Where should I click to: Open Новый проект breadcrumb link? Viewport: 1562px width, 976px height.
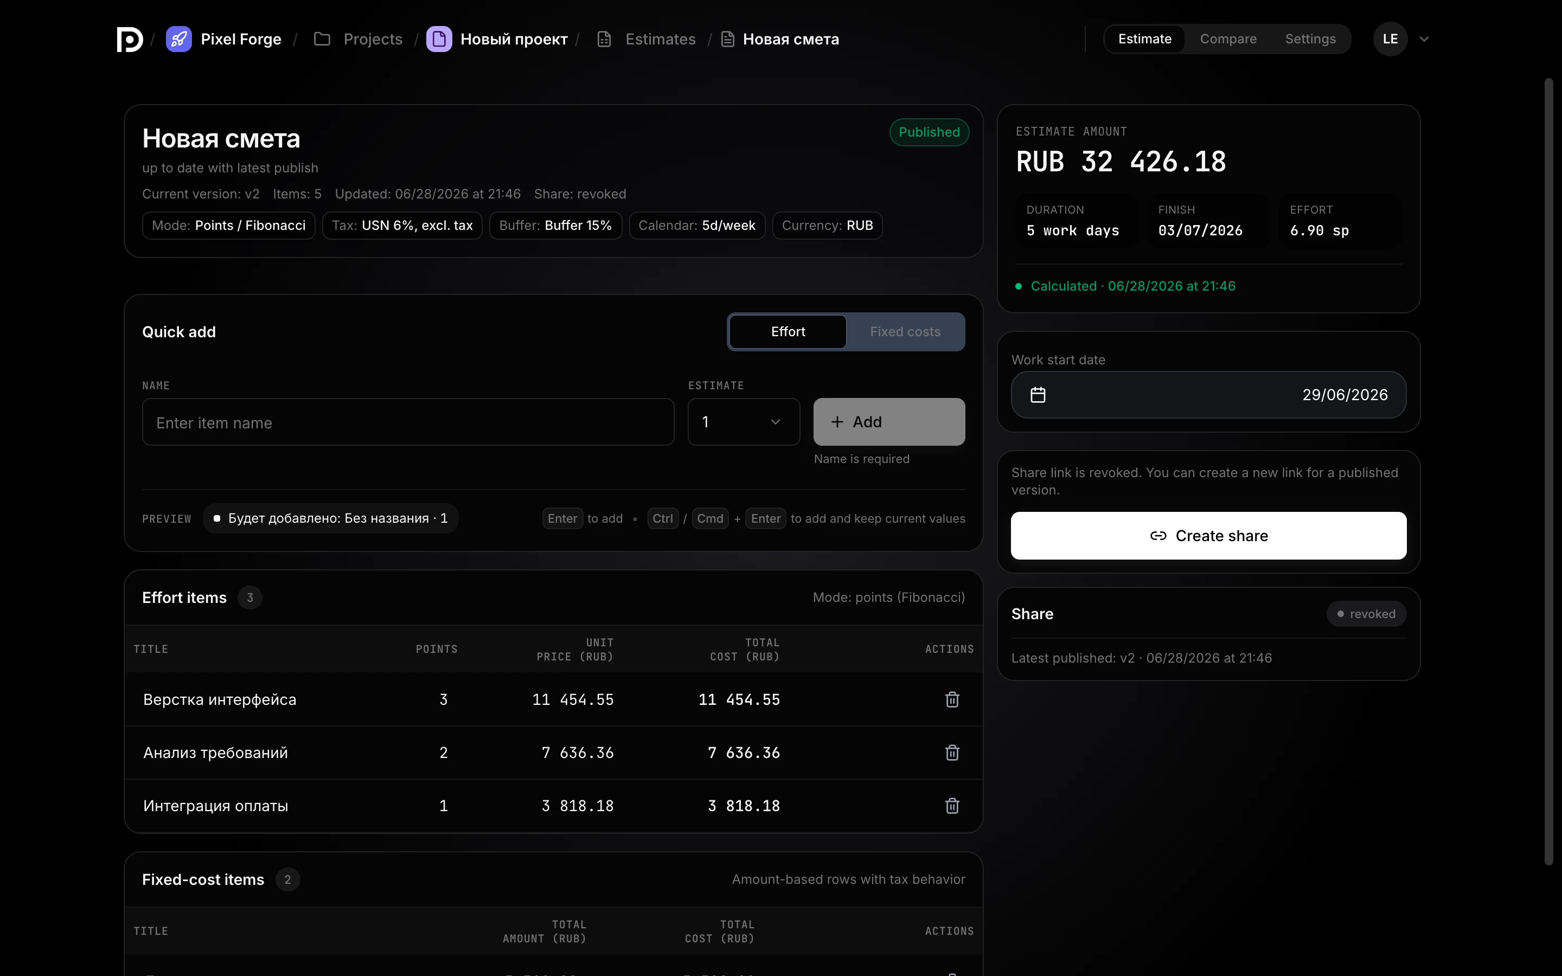tap(514, 40)
